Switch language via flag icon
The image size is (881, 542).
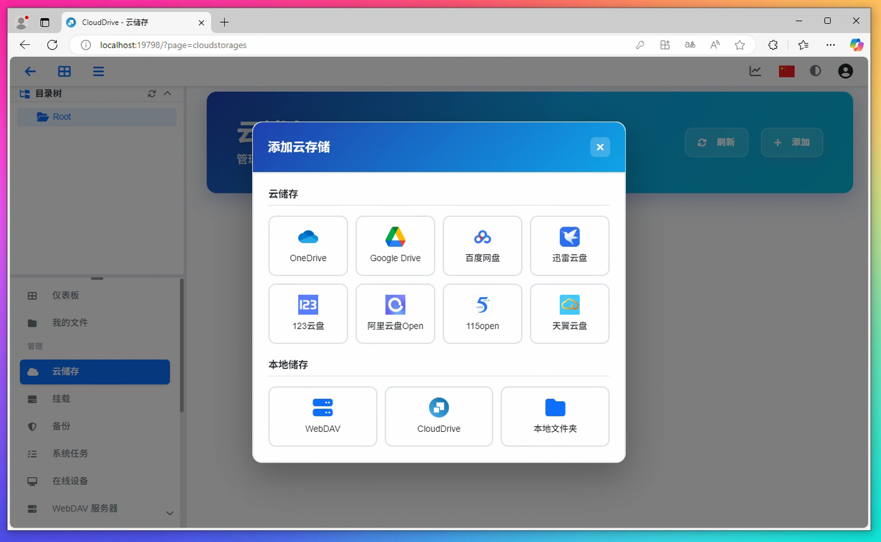(787, 71)
